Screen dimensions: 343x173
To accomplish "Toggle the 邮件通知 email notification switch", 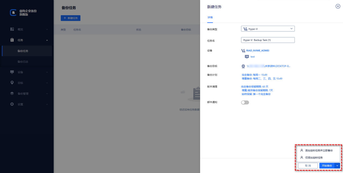I will 245,102.
